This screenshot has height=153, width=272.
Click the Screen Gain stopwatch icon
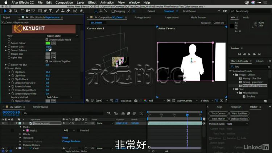[9, 47]
